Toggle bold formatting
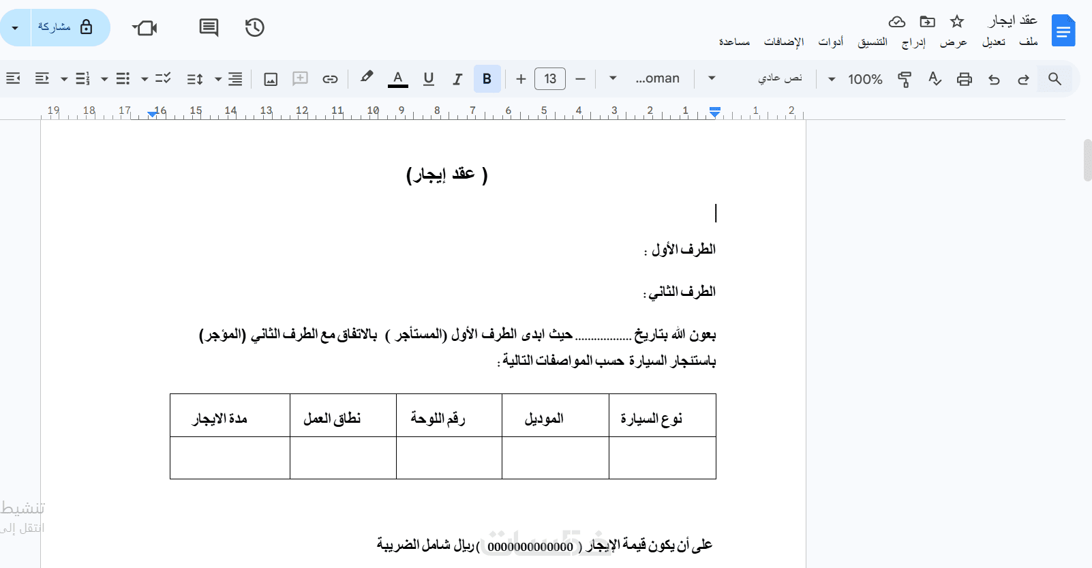 [x=487, y=79]
